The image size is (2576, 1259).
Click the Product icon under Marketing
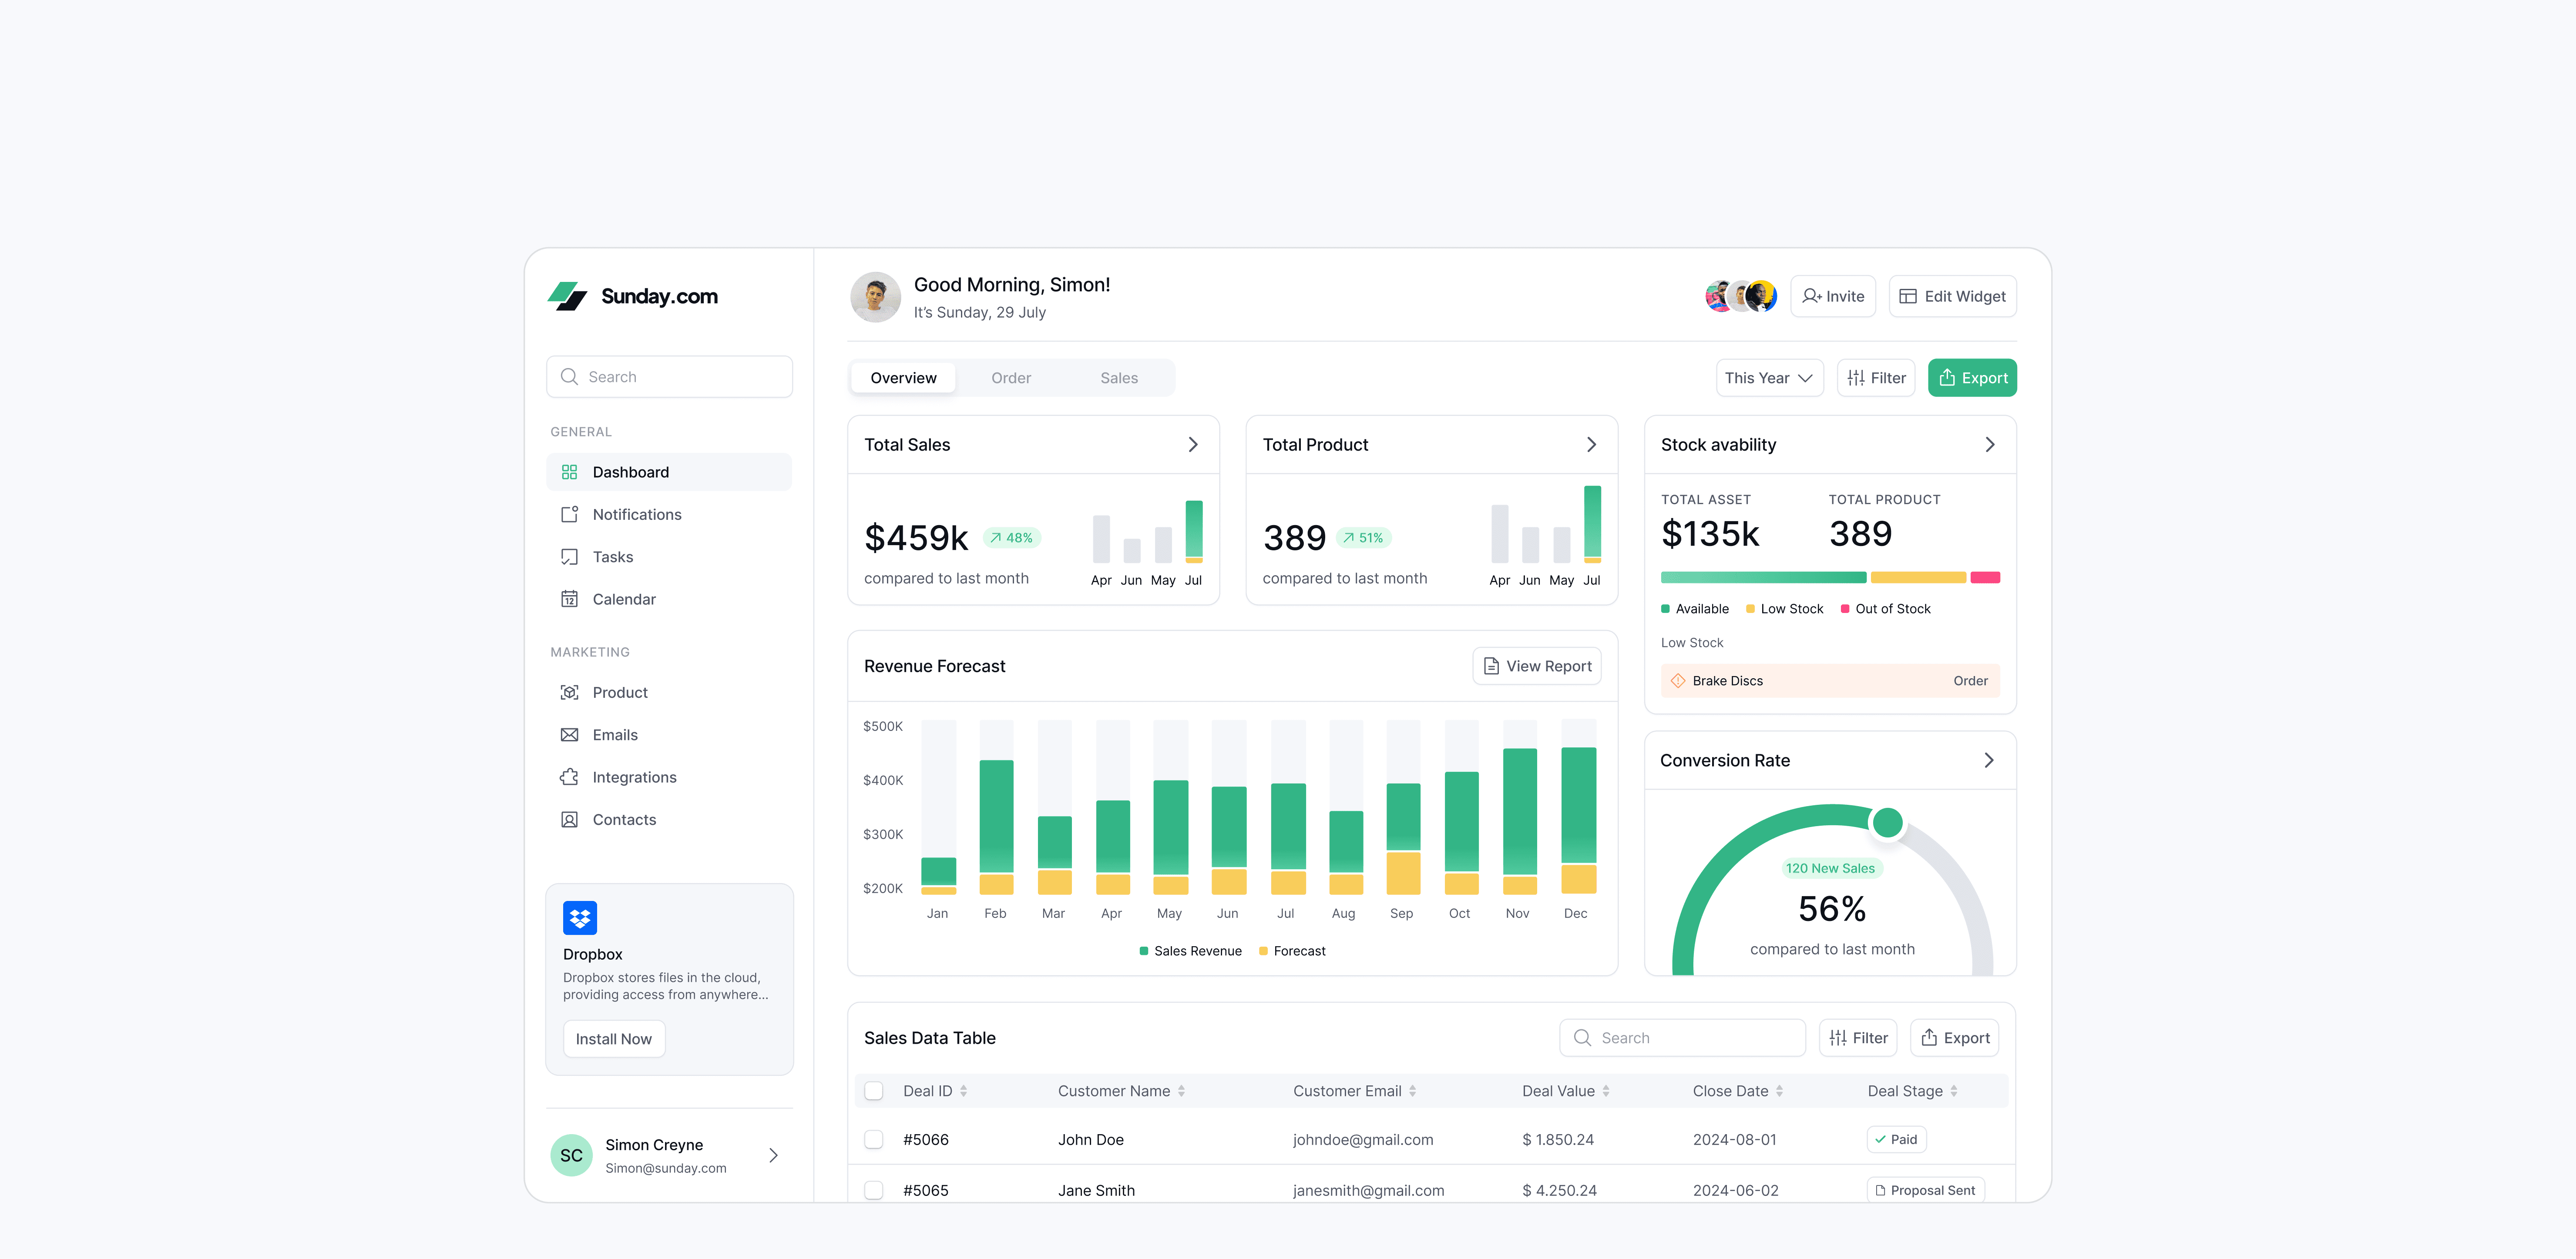coord(569,692)
